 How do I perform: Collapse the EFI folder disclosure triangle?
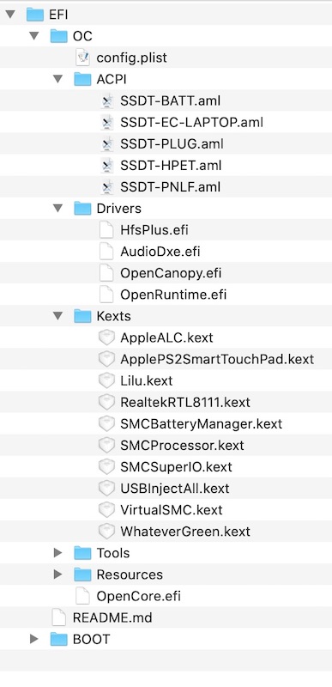pyautogui.click(x=10, y=15)
